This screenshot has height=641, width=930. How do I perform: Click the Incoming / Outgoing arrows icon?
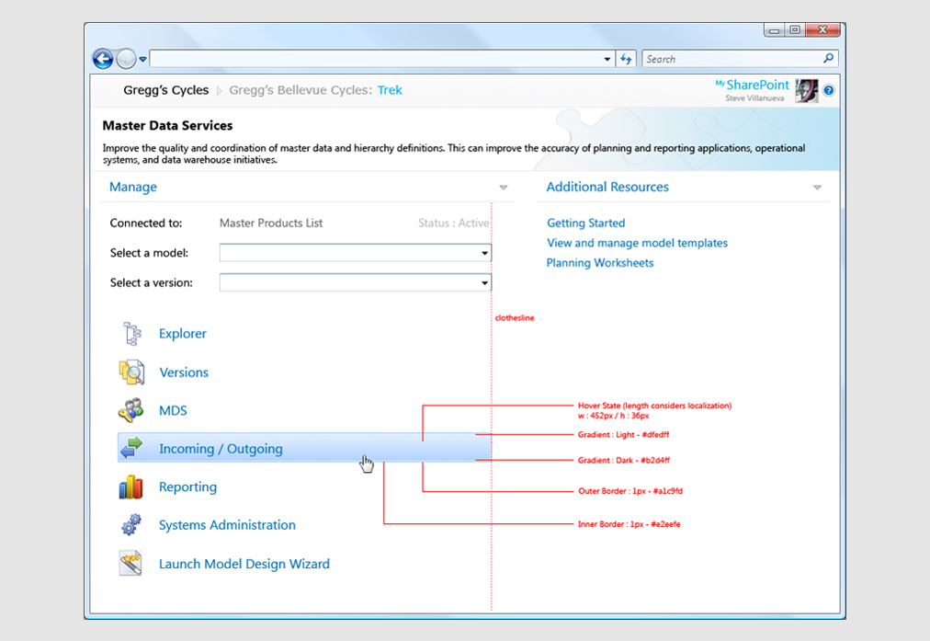click(x=131, y=449)
